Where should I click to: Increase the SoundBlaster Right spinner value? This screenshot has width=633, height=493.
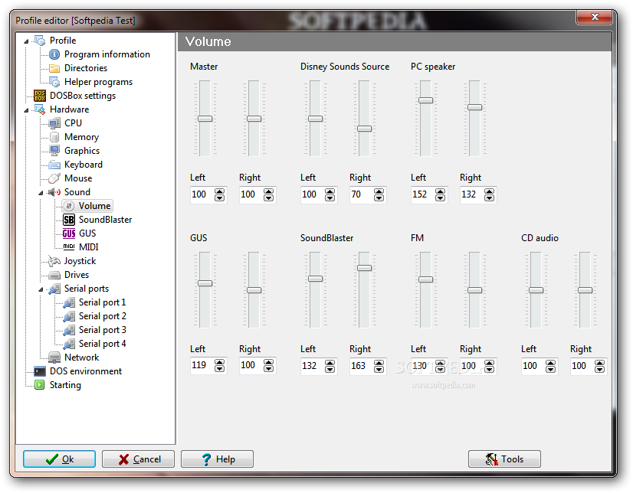[379, 363]
